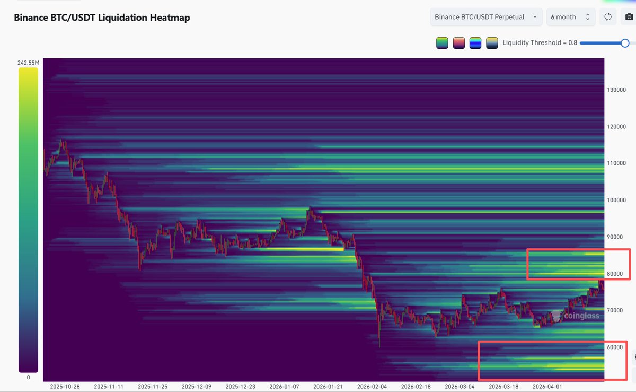
Task: Click the 242.55M legend maximum value
Action: [x=28, y=63]
